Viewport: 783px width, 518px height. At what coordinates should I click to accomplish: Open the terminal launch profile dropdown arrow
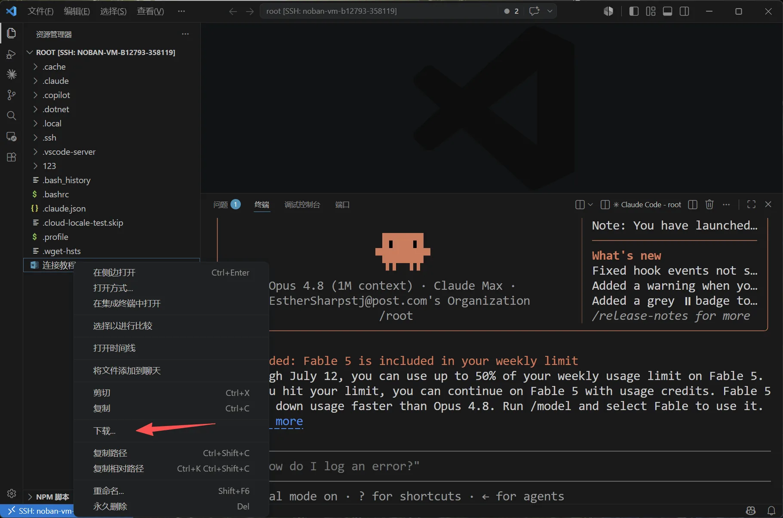[x=590, y=205]
